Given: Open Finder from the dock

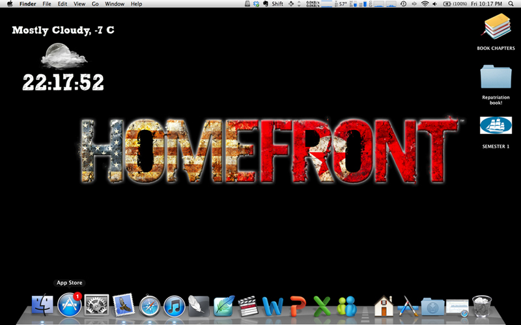Looking at the screenshot, I should tap(42, 305).
